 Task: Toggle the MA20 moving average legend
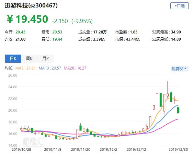(75, 68)
